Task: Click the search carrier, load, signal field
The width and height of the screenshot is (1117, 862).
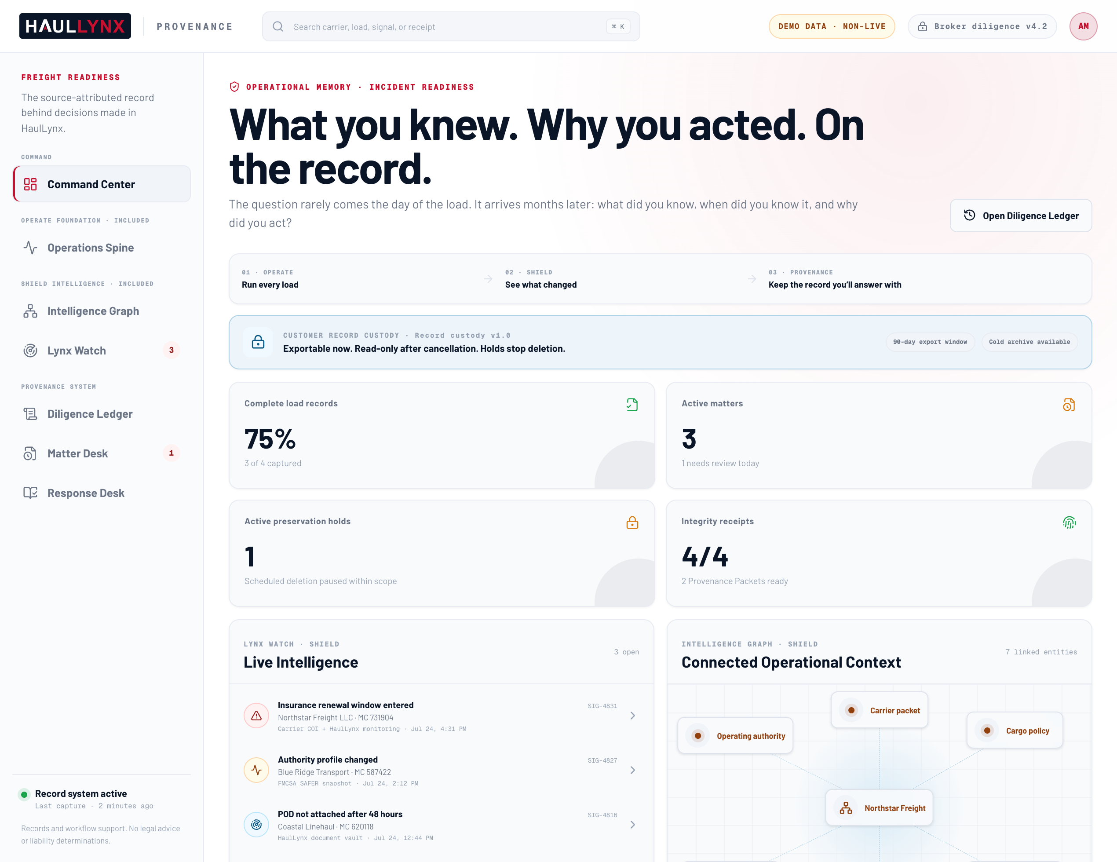Action: [x=451, y=26]
